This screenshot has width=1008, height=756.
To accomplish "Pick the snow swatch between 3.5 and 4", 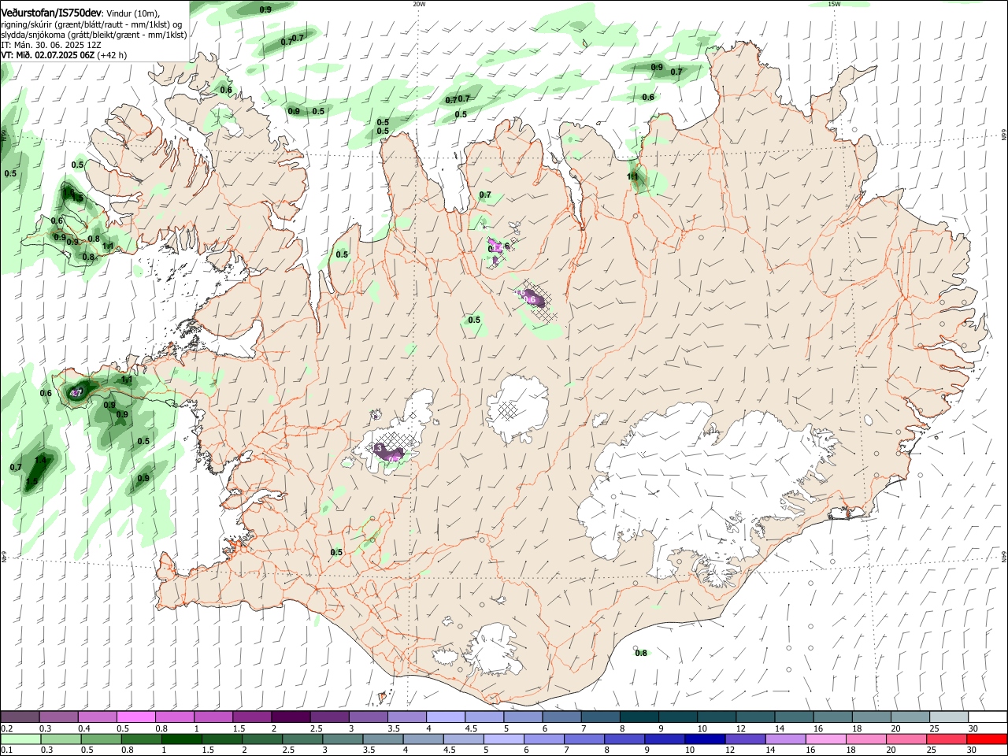I will coord(406,717).
